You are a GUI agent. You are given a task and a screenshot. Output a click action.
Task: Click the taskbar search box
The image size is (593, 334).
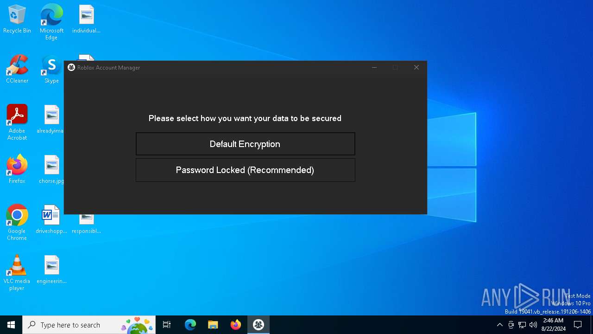click(89, 325)
